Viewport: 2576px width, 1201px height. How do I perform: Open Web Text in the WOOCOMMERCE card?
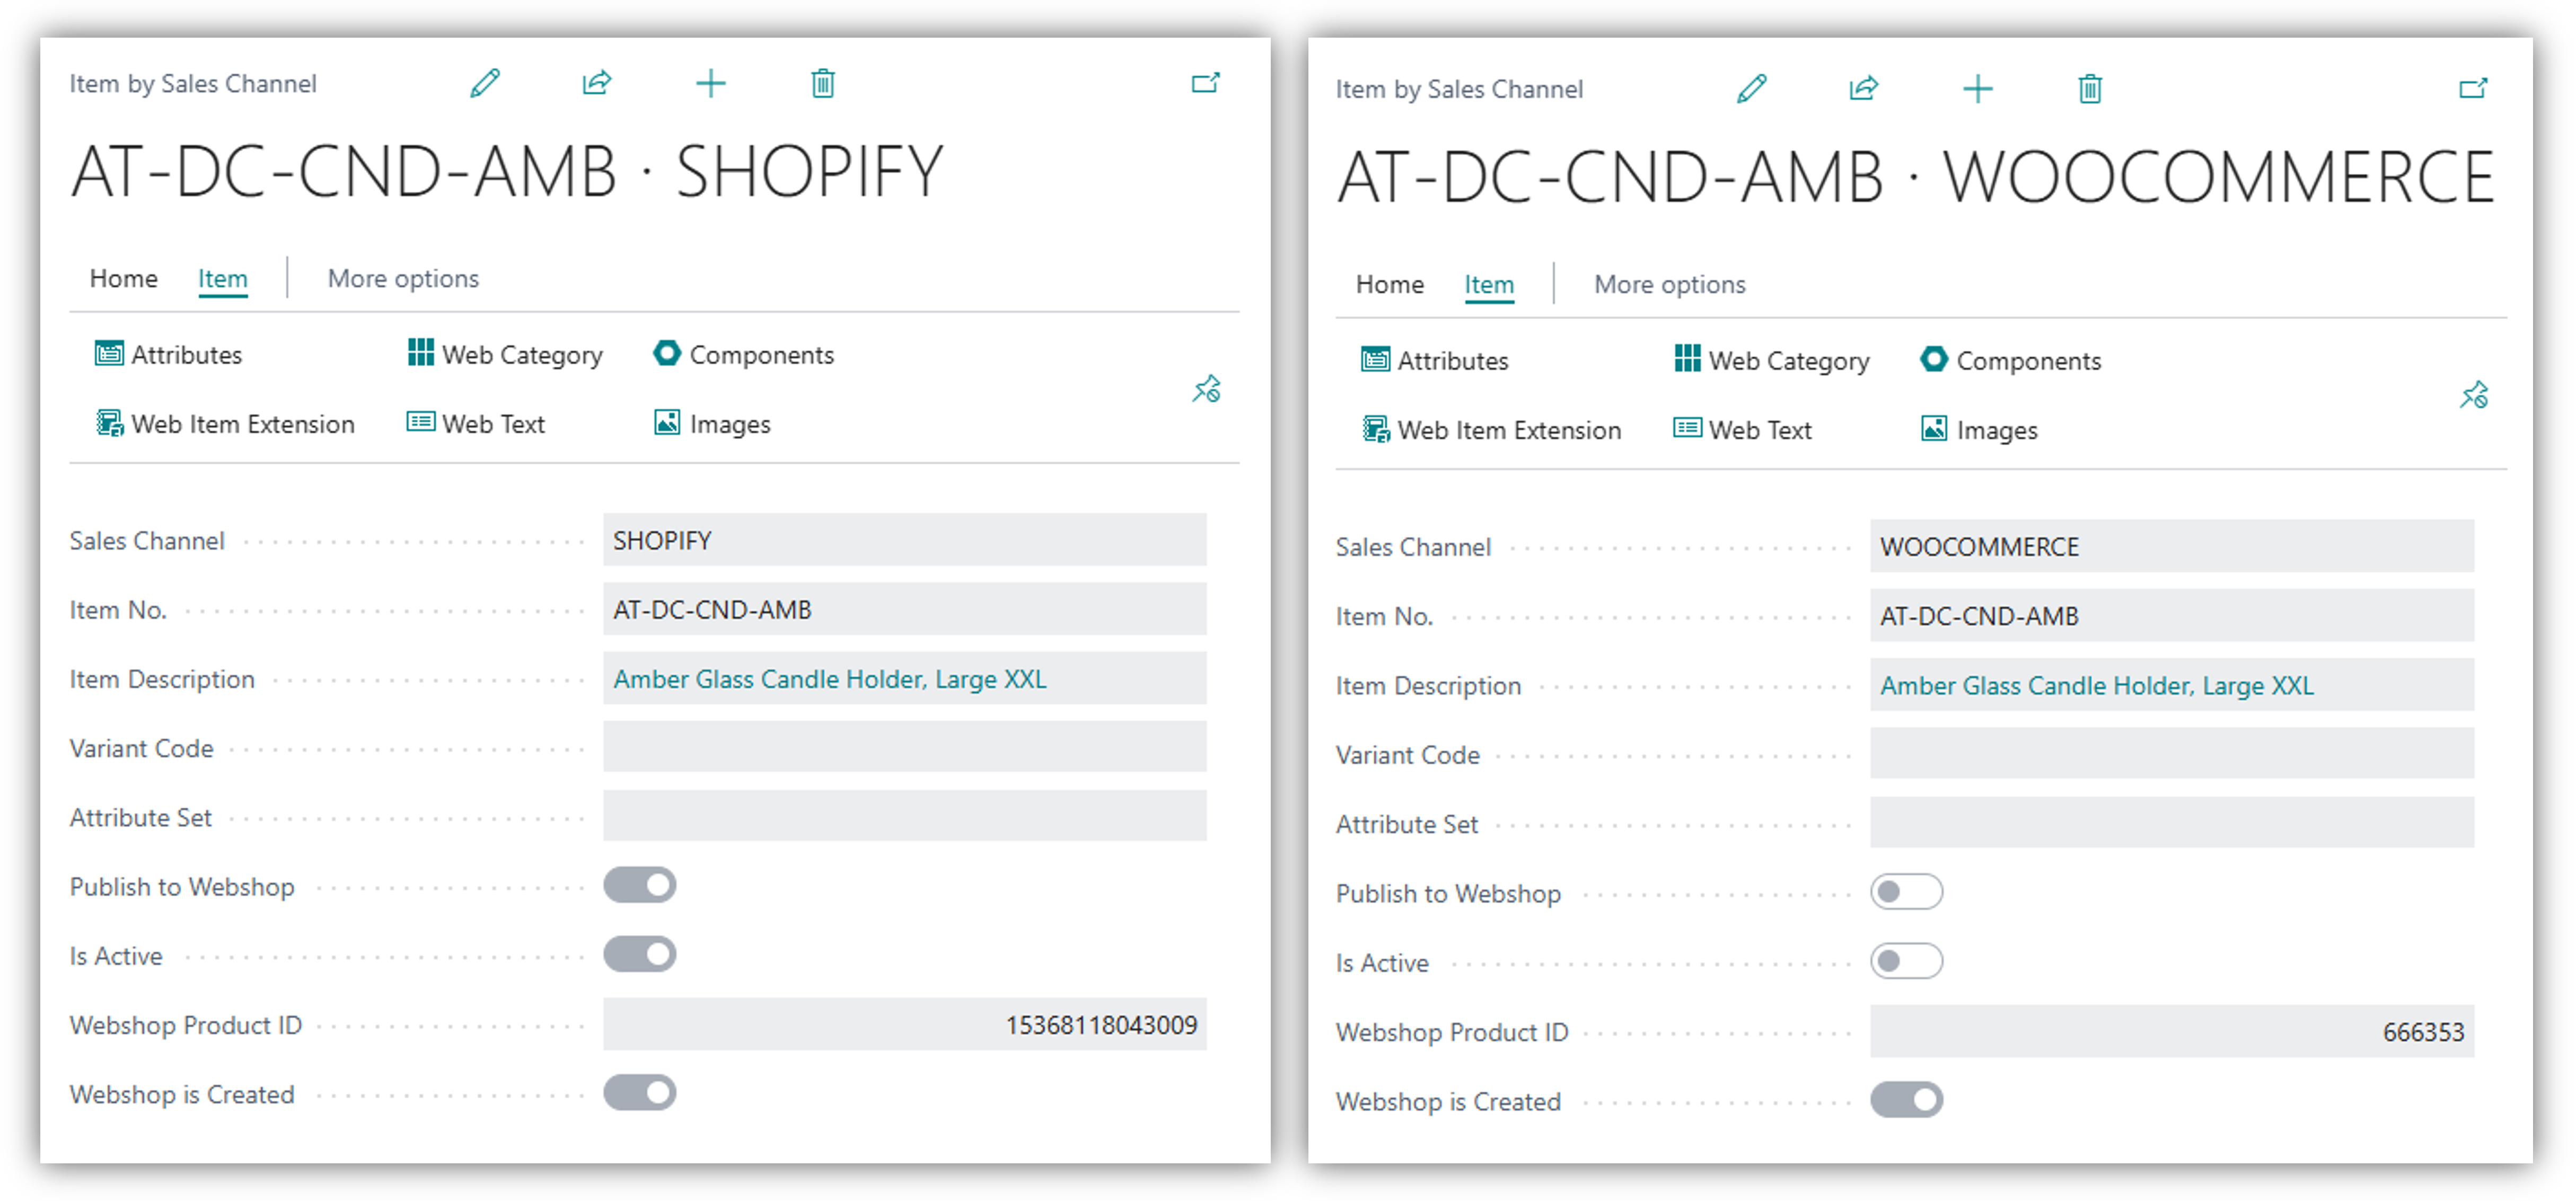pos(1743,430)
